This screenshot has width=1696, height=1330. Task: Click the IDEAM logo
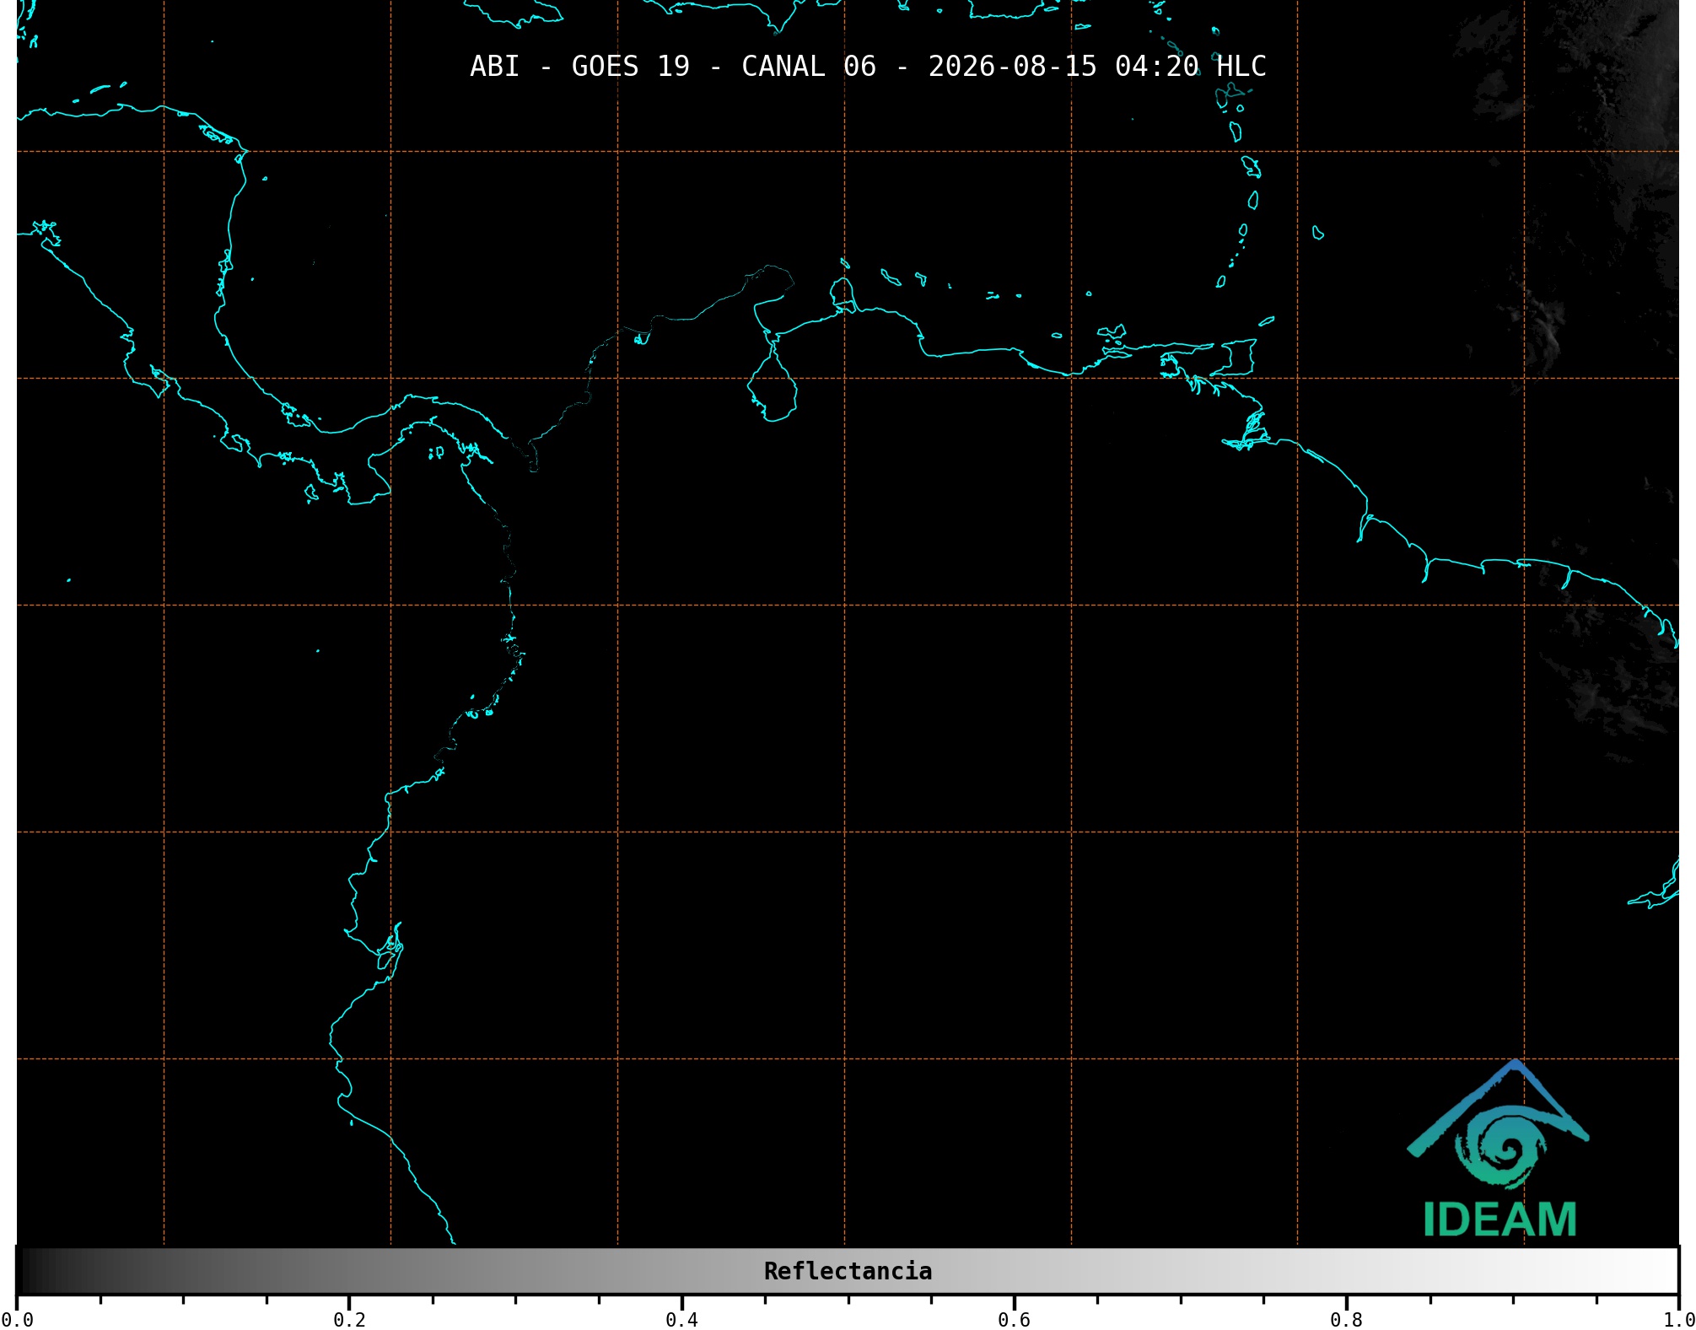1499,1149
